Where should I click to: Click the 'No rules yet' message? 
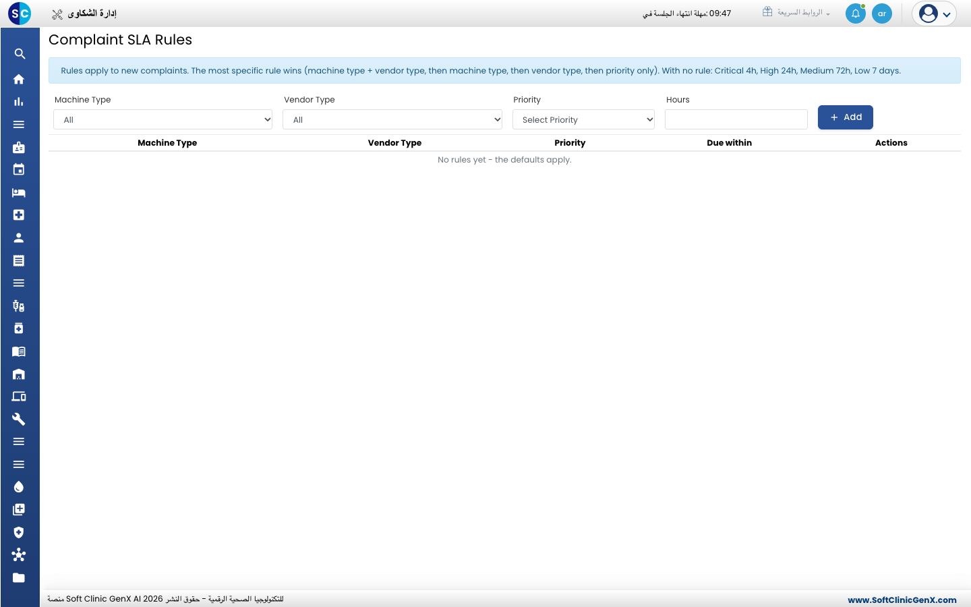point(504,160)
